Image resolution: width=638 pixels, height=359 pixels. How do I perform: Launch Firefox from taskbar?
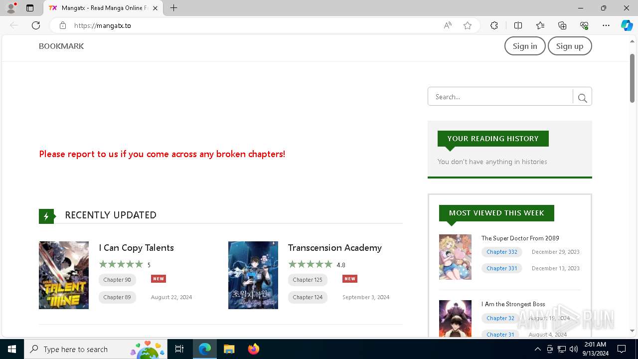[x=254, y=349]
